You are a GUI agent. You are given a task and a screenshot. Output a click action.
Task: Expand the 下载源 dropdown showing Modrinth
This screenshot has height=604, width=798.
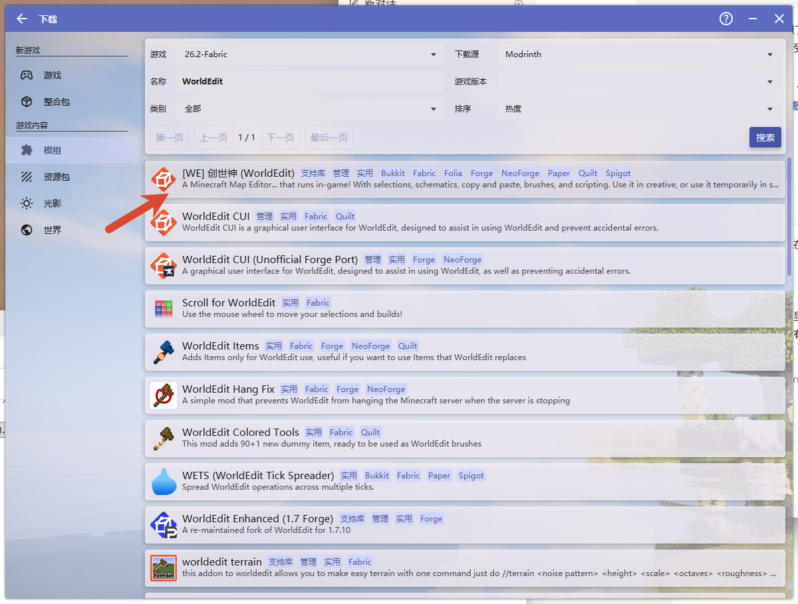639,54
